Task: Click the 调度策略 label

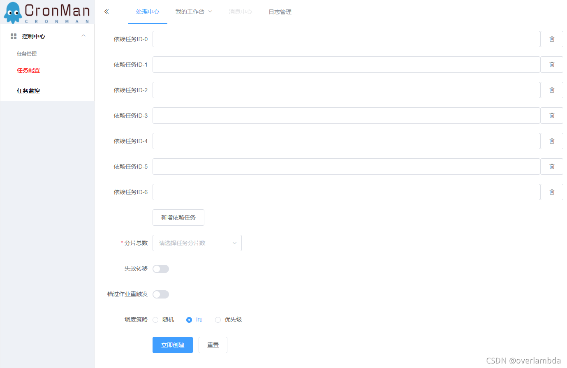Action: click(136, 319)
